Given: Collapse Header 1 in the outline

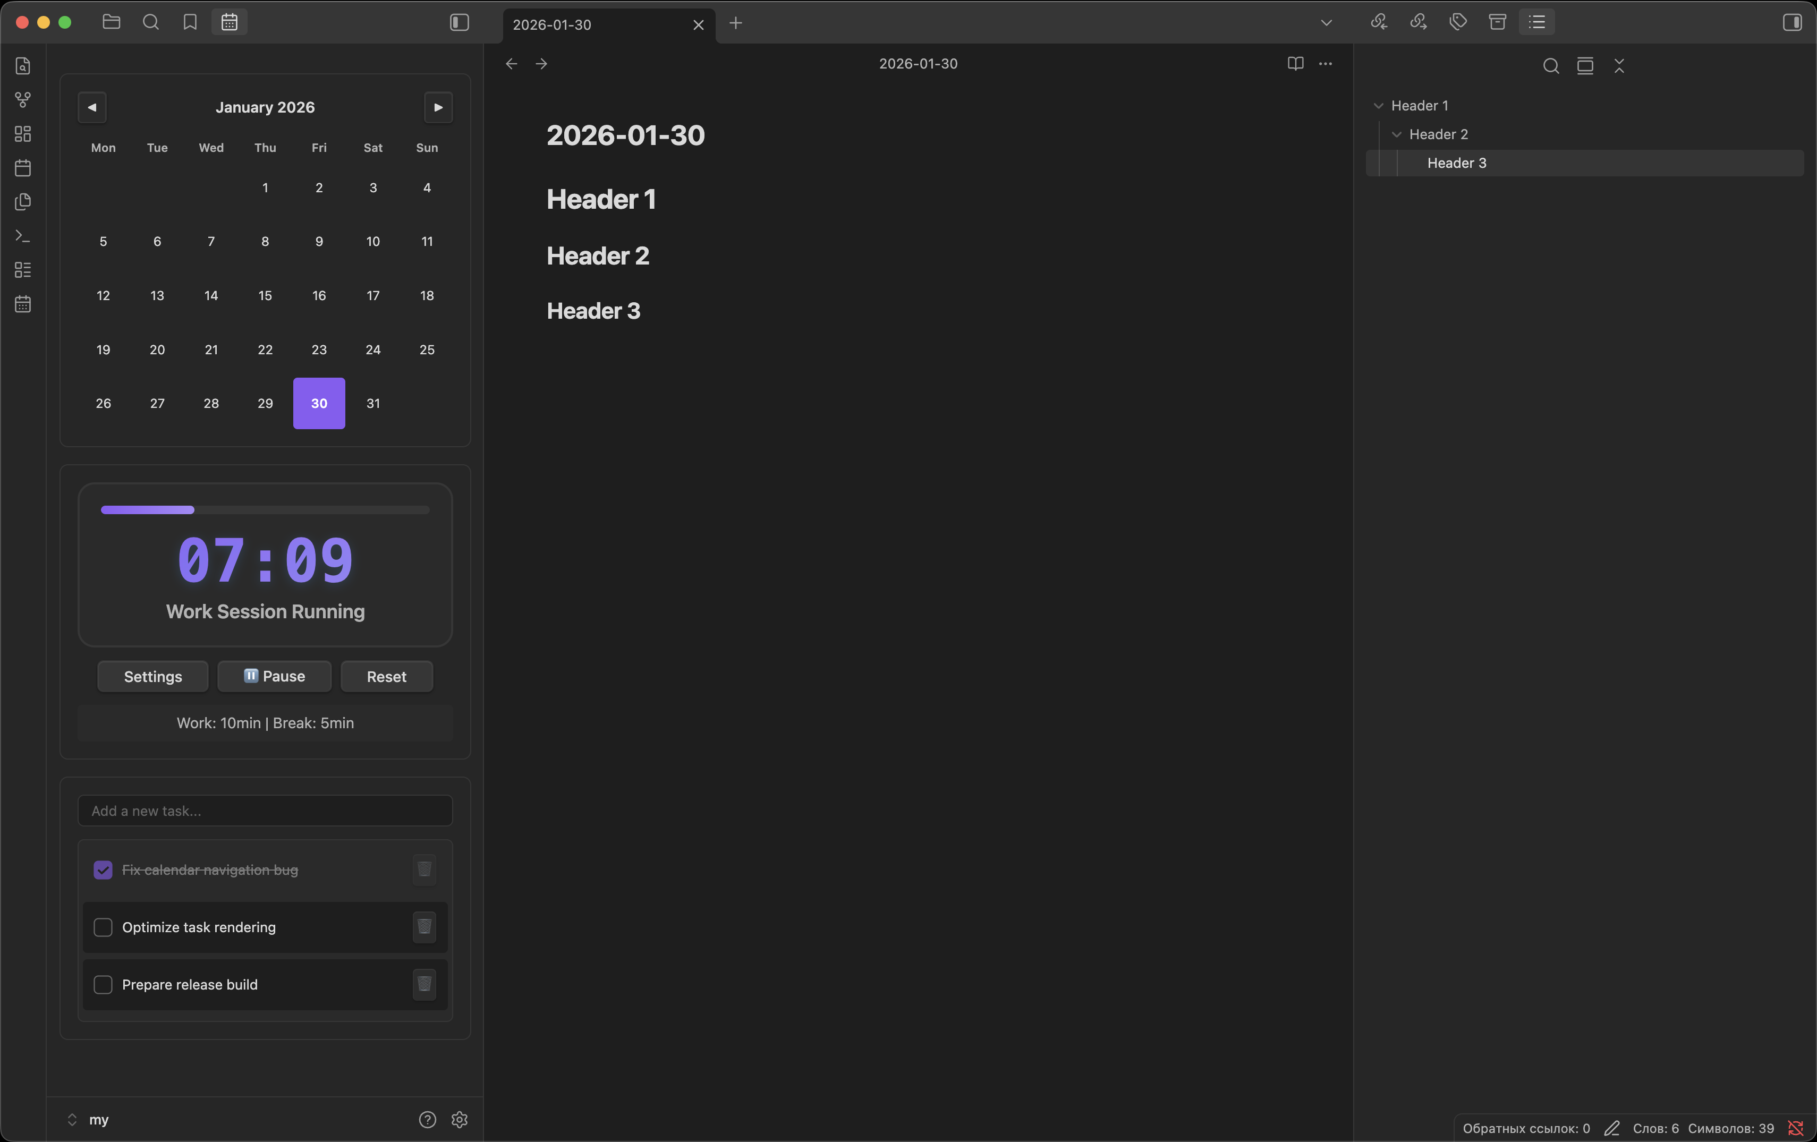Looking at the screenshot, I should pyautogui.click(x=1378, y=106).
